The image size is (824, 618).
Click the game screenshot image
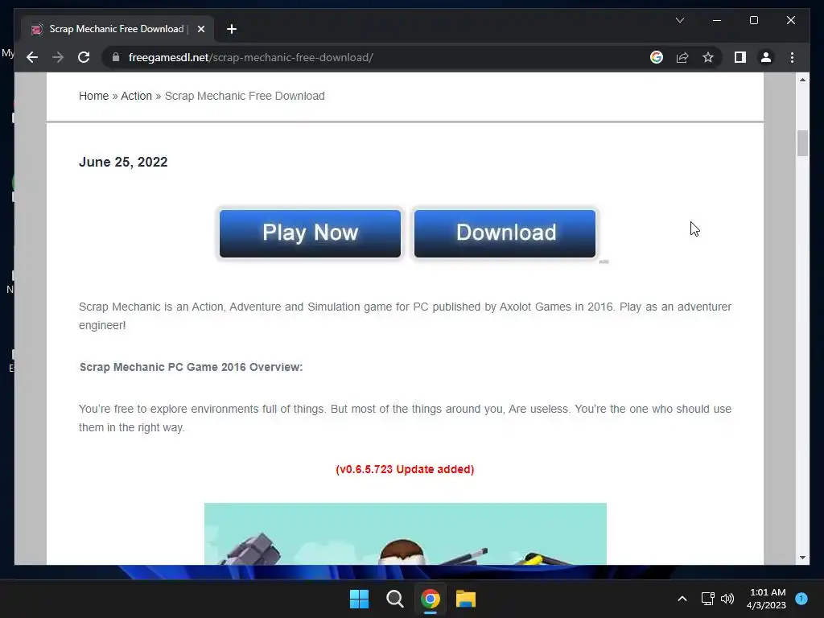pyautogui.click(x=406, y=534)
